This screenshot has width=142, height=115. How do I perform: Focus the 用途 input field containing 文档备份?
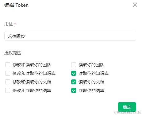[70, 36]
